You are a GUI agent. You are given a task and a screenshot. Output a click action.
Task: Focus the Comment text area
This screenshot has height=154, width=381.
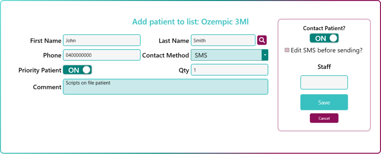coord(165,87)
